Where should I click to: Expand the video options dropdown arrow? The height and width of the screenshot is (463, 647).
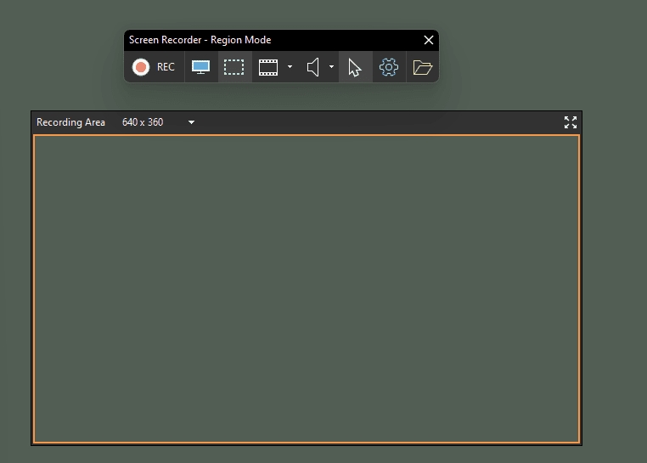(x=290, y=67)
